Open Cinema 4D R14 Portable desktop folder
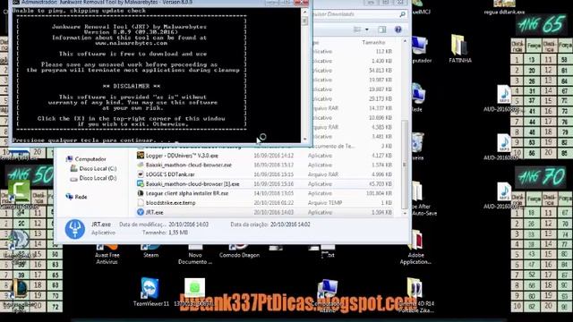Viewport: 573px width, 322px height. point(415,295)
